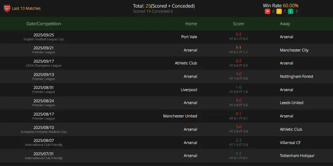Viewport: 333px width, 166px height.
Task: Select the Date/Competition column header
Action: click(44, 24)
